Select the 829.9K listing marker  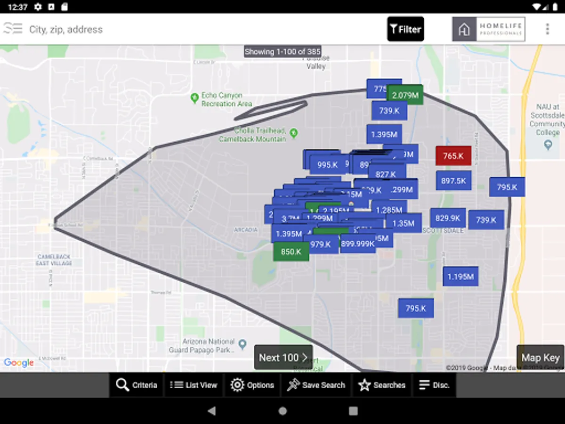click(x=448, y=218)
